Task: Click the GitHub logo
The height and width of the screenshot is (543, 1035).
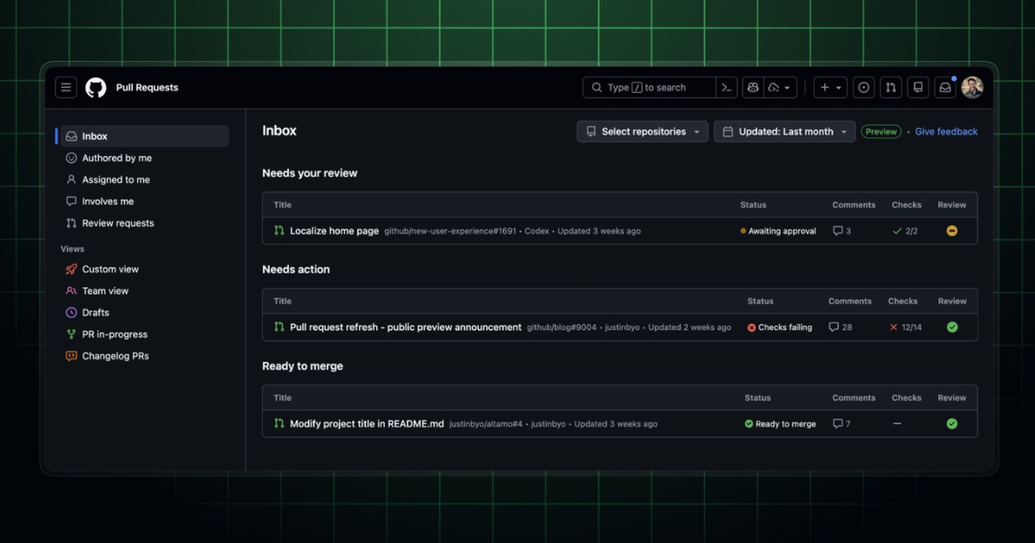Action: [x=96, y=87]
